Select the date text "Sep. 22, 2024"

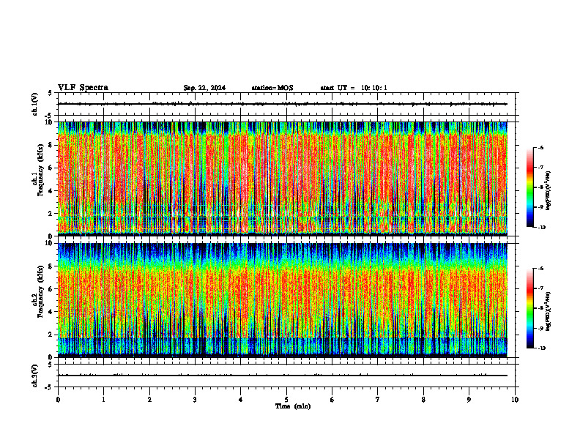point(204,88)
